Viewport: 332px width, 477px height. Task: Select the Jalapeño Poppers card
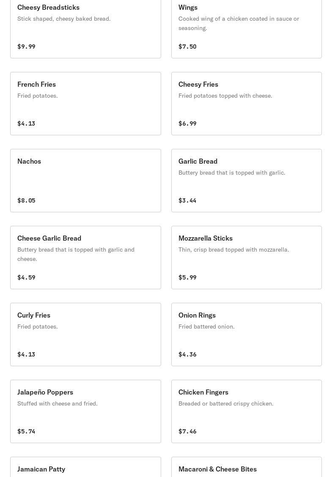[x=85, y=411]
